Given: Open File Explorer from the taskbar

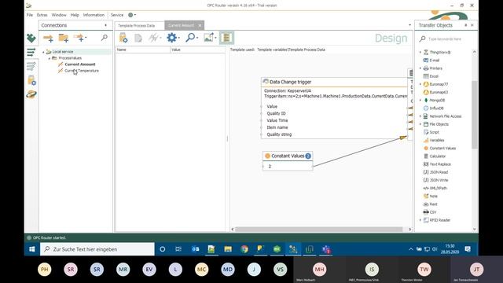Looking at the screenshot, I should (228, 249).
